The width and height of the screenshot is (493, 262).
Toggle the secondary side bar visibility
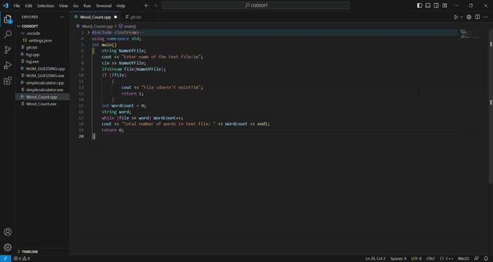[x=436, y=6]
